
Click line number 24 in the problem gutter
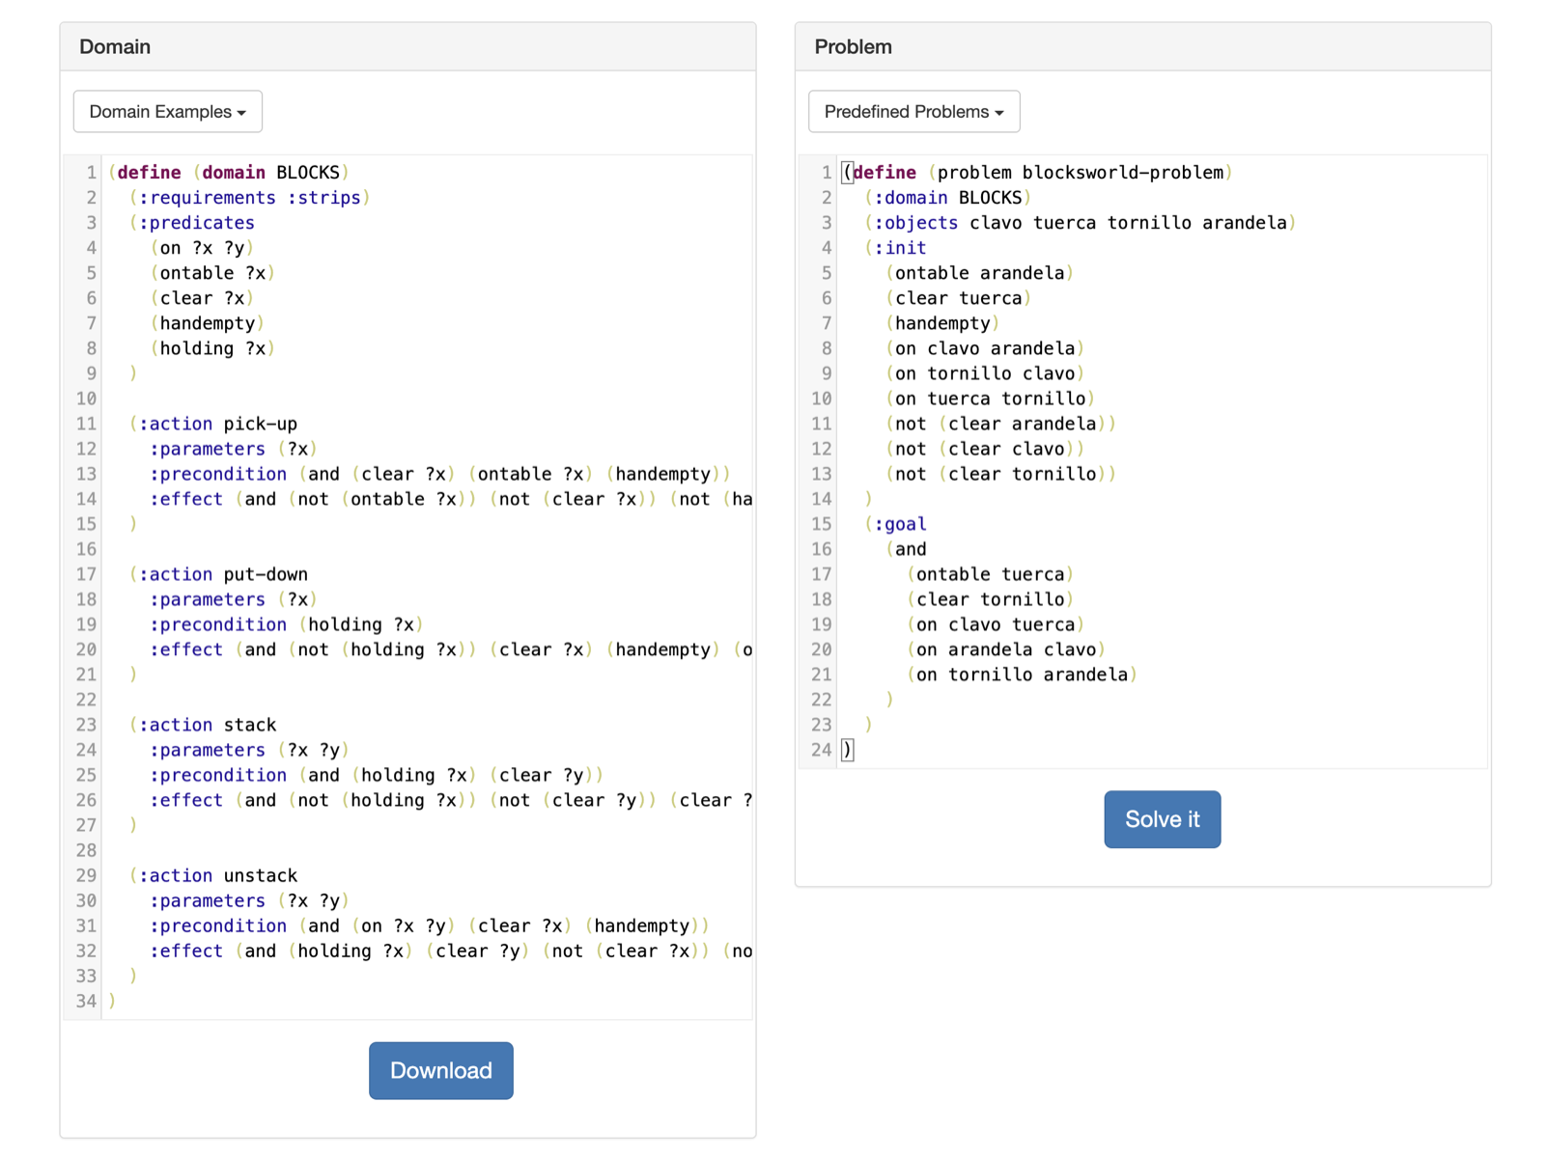(821, 750)
